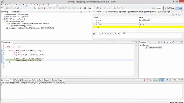Click the Debug configuration bug icon
This screenshot has width=184, height=103.
[80, 8]
